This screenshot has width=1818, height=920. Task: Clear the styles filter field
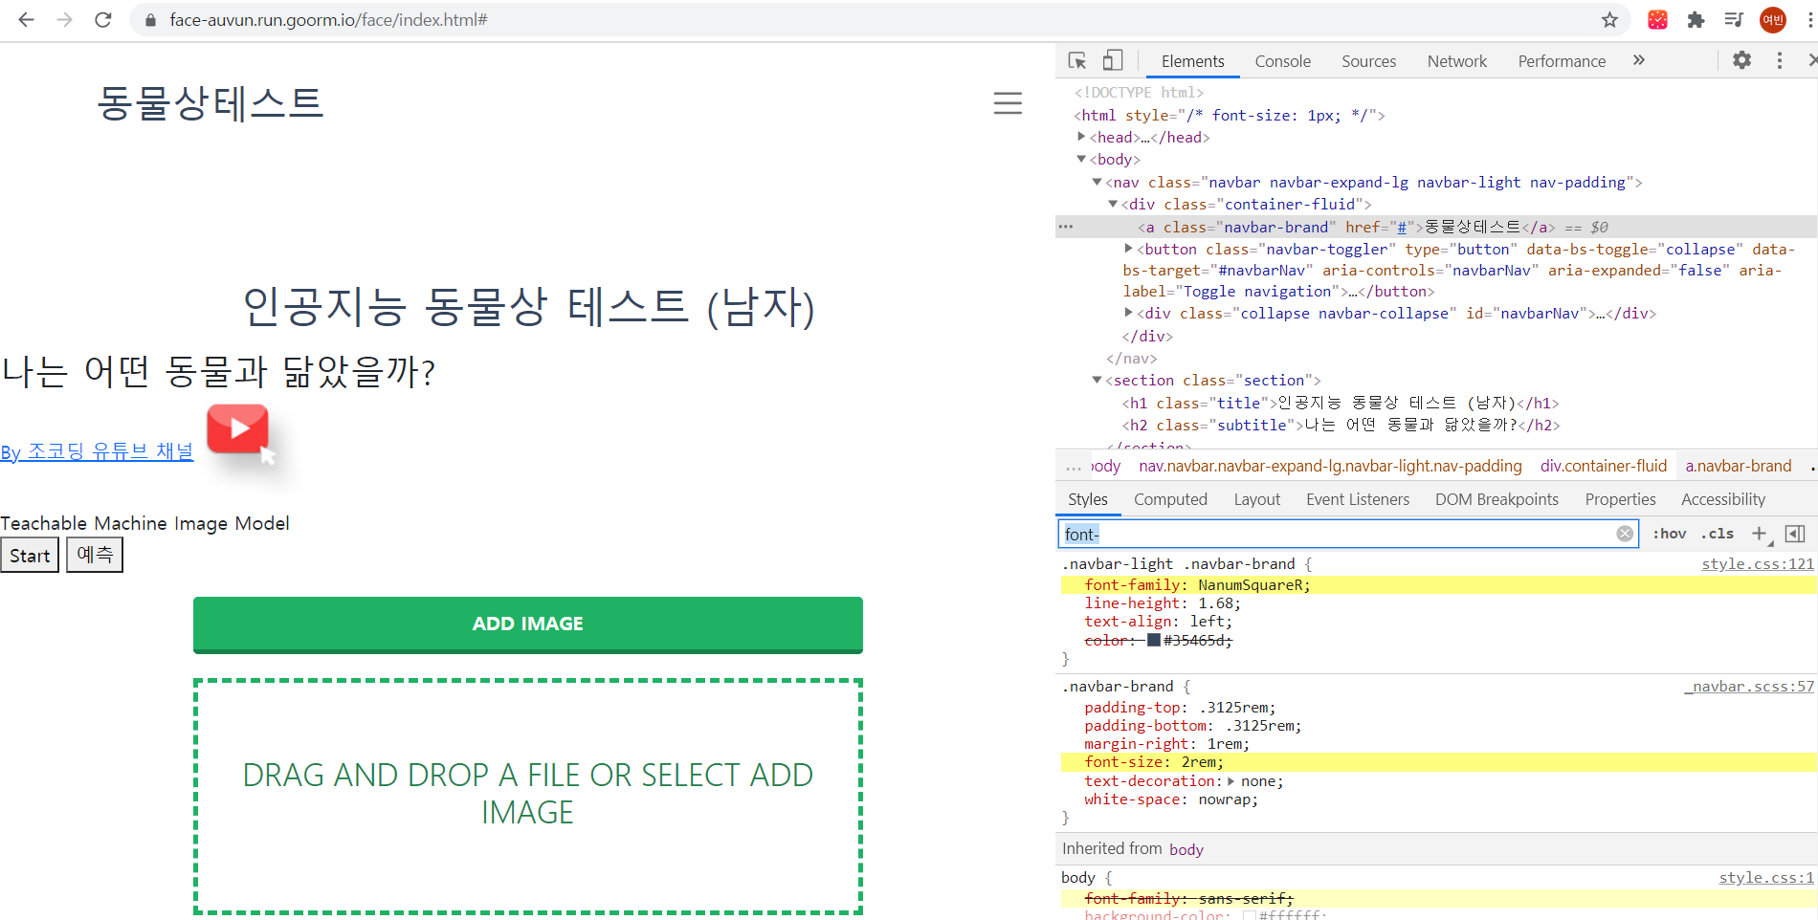1625,534
